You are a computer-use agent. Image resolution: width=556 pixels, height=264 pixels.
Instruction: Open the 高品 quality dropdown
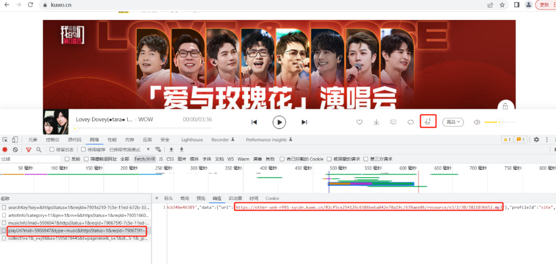tap(453, 122)
